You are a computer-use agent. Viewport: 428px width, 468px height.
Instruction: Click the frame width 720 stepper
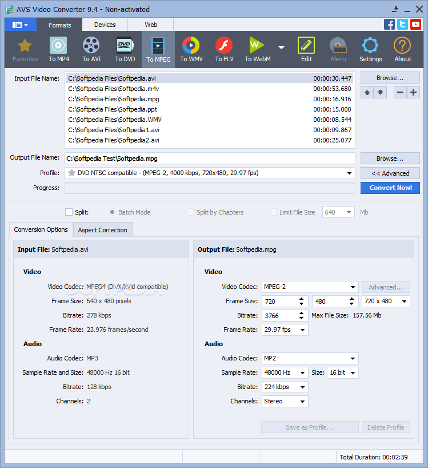301,301
